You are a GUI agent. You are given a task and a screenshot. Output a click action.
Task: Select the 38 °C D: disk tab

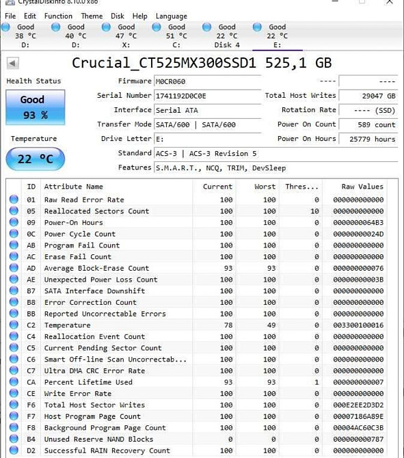point(25,36)
